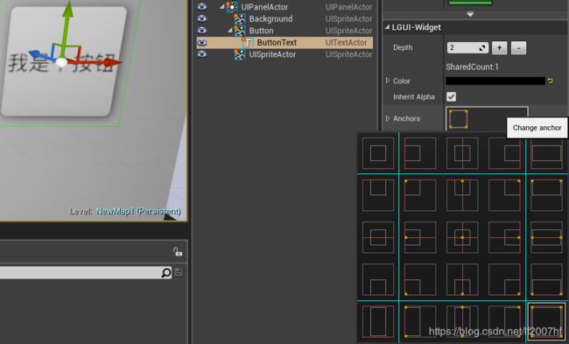Pick vertical-middle-only preset in header column
The height and width of the screenshot is (344, 569).
(378, 237)
